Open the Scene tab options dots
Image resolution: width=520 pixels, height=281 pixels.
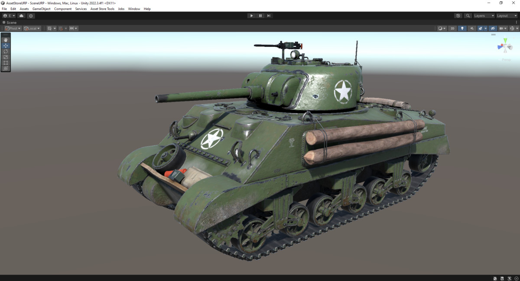pyautogui.click(x=516, y=22)
